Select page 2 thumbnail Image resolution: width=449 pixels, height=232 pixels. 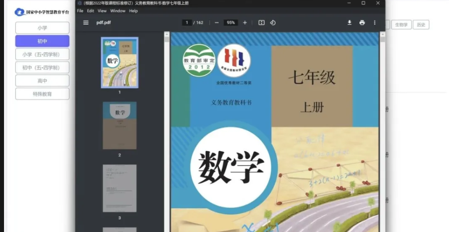pos(119,126)
